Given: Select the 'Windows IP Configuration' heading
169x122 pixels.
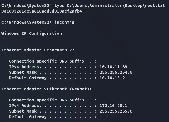Looking at the screenshot, I should pos(32,33).
